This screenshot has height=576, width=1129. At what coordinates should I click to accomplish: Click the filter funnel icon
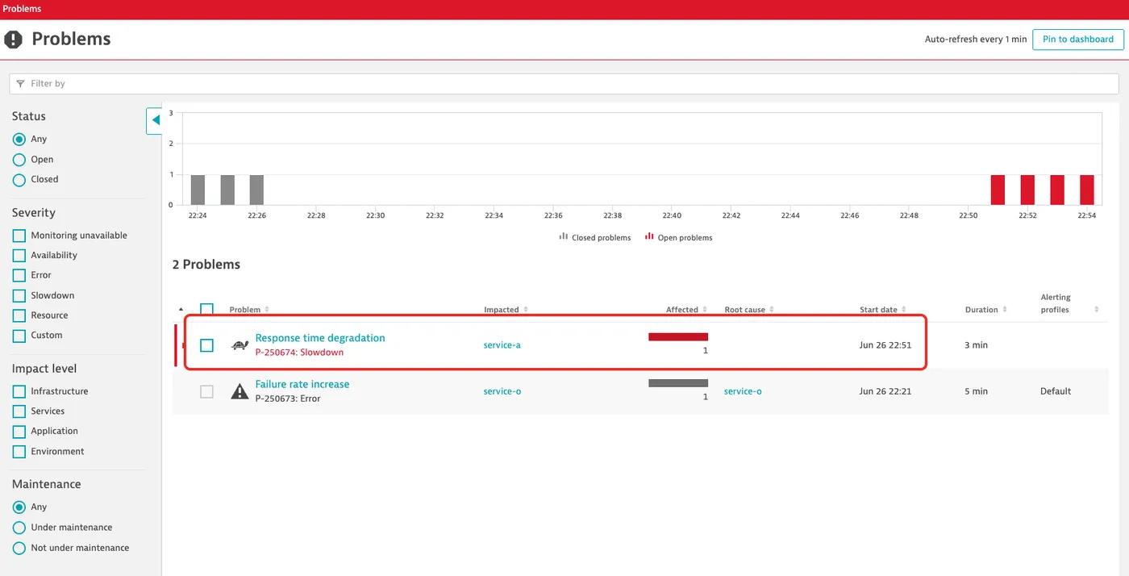(20, 83)
